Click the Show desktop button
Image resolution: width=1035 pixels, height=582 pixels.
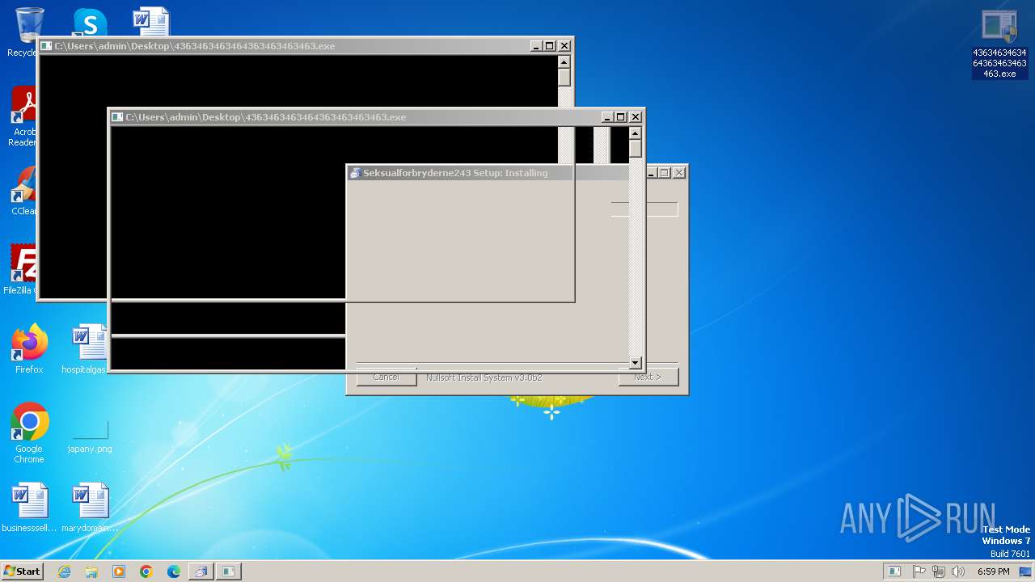[x=1026, y=571]
